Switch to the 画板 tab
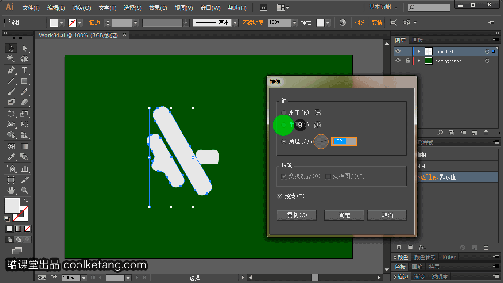Screen dimensions: 503x283 point(418,40)
